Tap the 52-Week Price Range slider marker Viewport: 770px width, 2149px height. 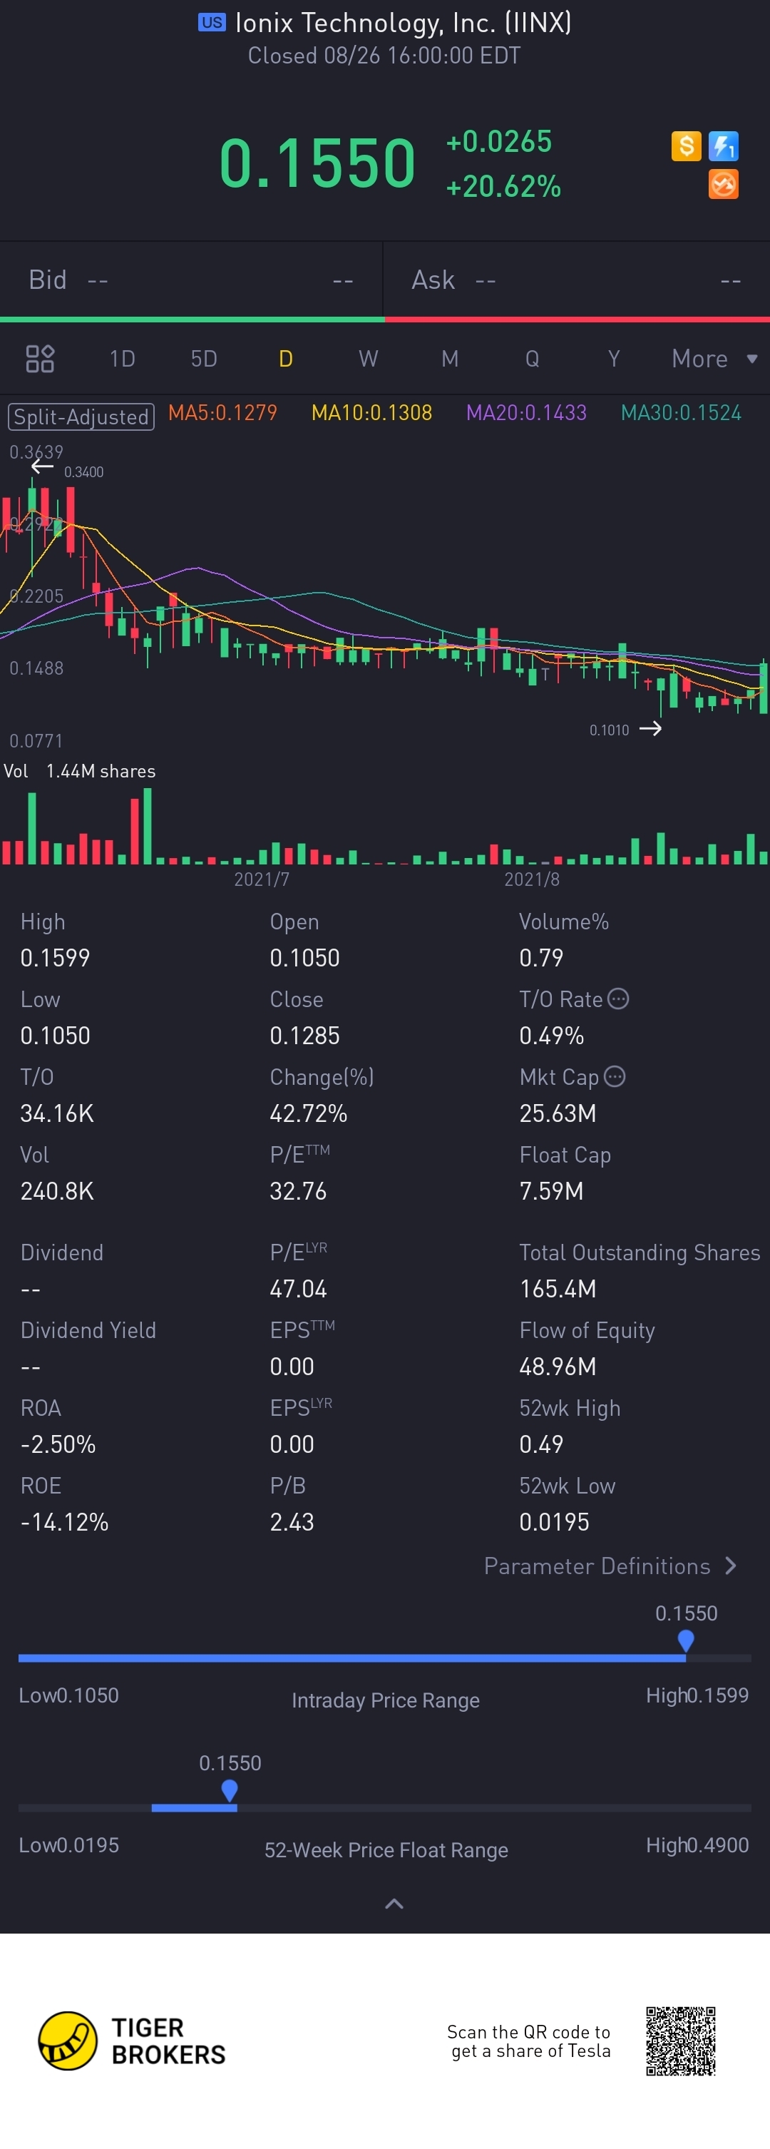230,1790
